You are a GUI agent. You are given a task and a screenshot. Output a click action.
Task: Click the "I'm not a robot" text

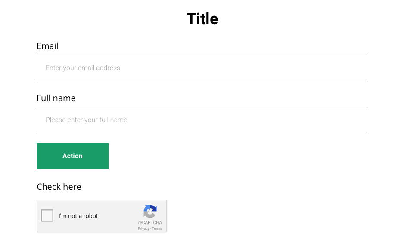coord(78,216)
